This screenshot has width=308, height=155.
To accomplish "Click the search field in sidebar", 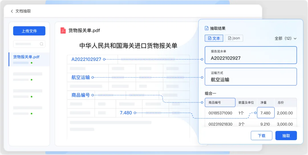I will [29, 44].
